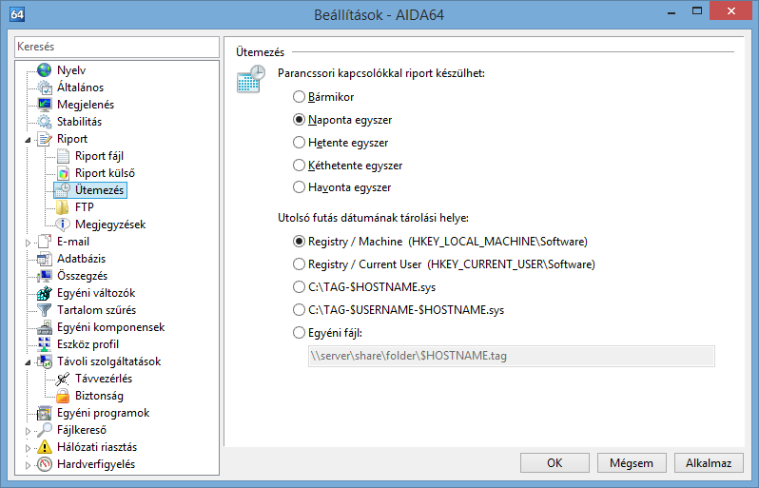Expand the Hálózati riasztás node
The image size is (759, 488).
click(28, 448)
